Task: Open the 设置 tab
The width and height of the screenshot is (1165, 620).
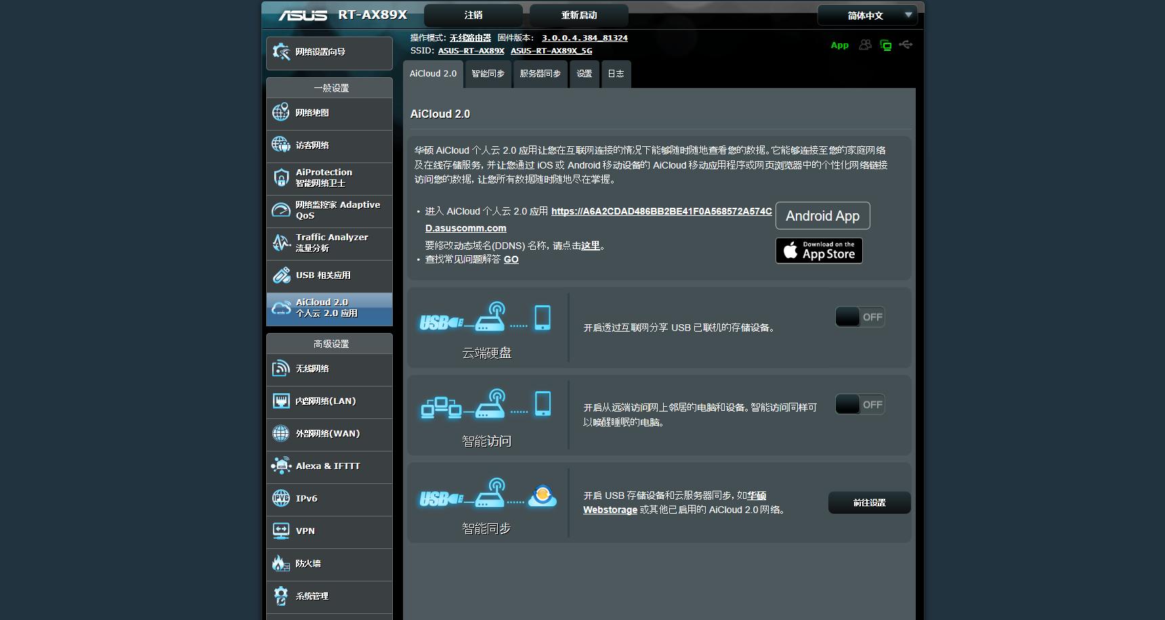Action: click(585, 74)
